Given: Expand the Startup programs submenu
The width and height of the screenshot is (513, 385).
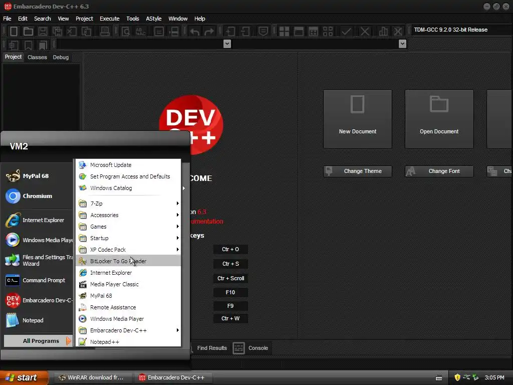Looking at the screenshot, I should 128,238.
